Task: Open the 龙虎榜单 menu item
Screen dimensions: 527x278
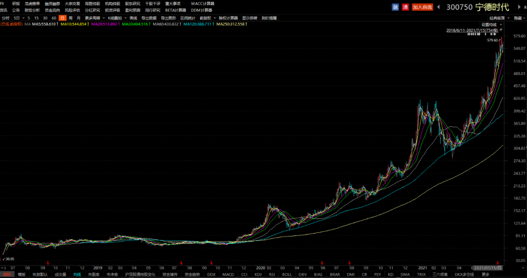Action: pos(32,4)
